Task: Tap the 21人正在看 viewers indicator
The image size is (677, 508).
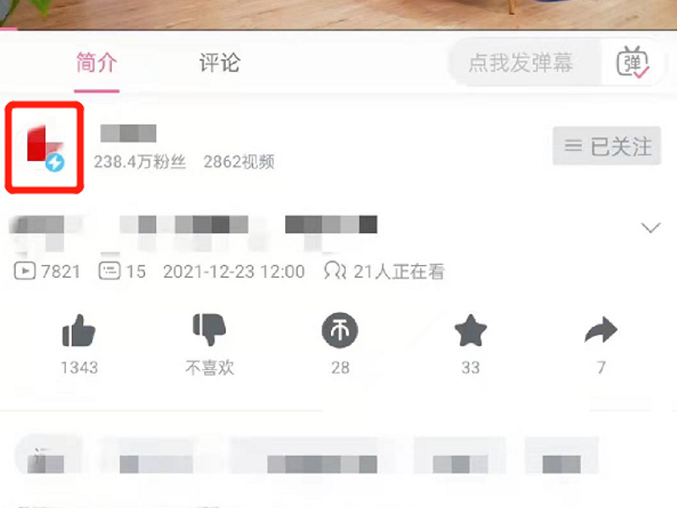Action: point(384,271)
